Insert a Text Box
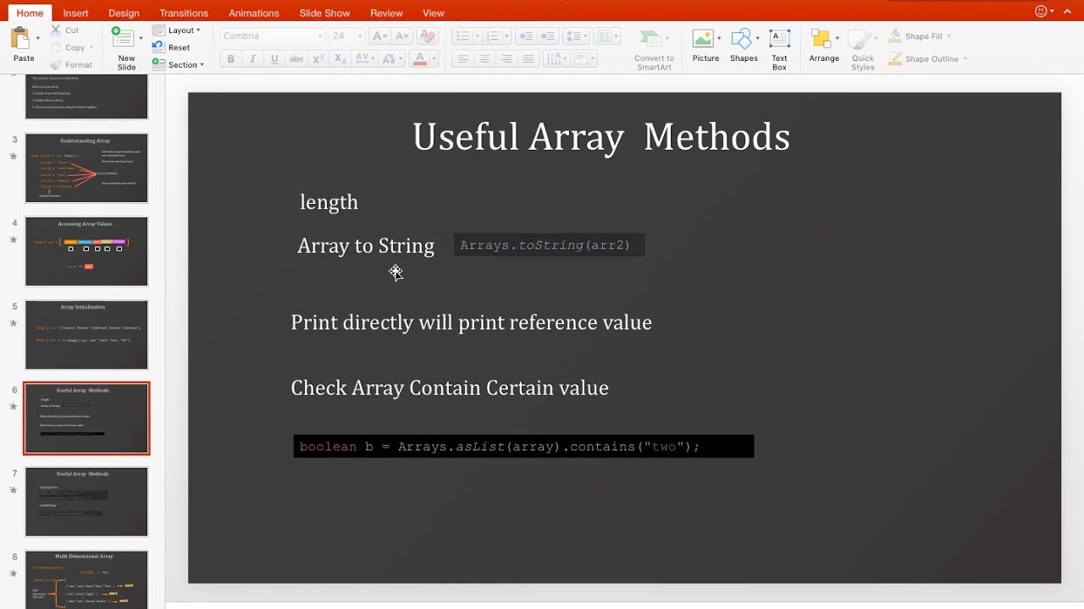1084x609 pixels. click(779, 50)
